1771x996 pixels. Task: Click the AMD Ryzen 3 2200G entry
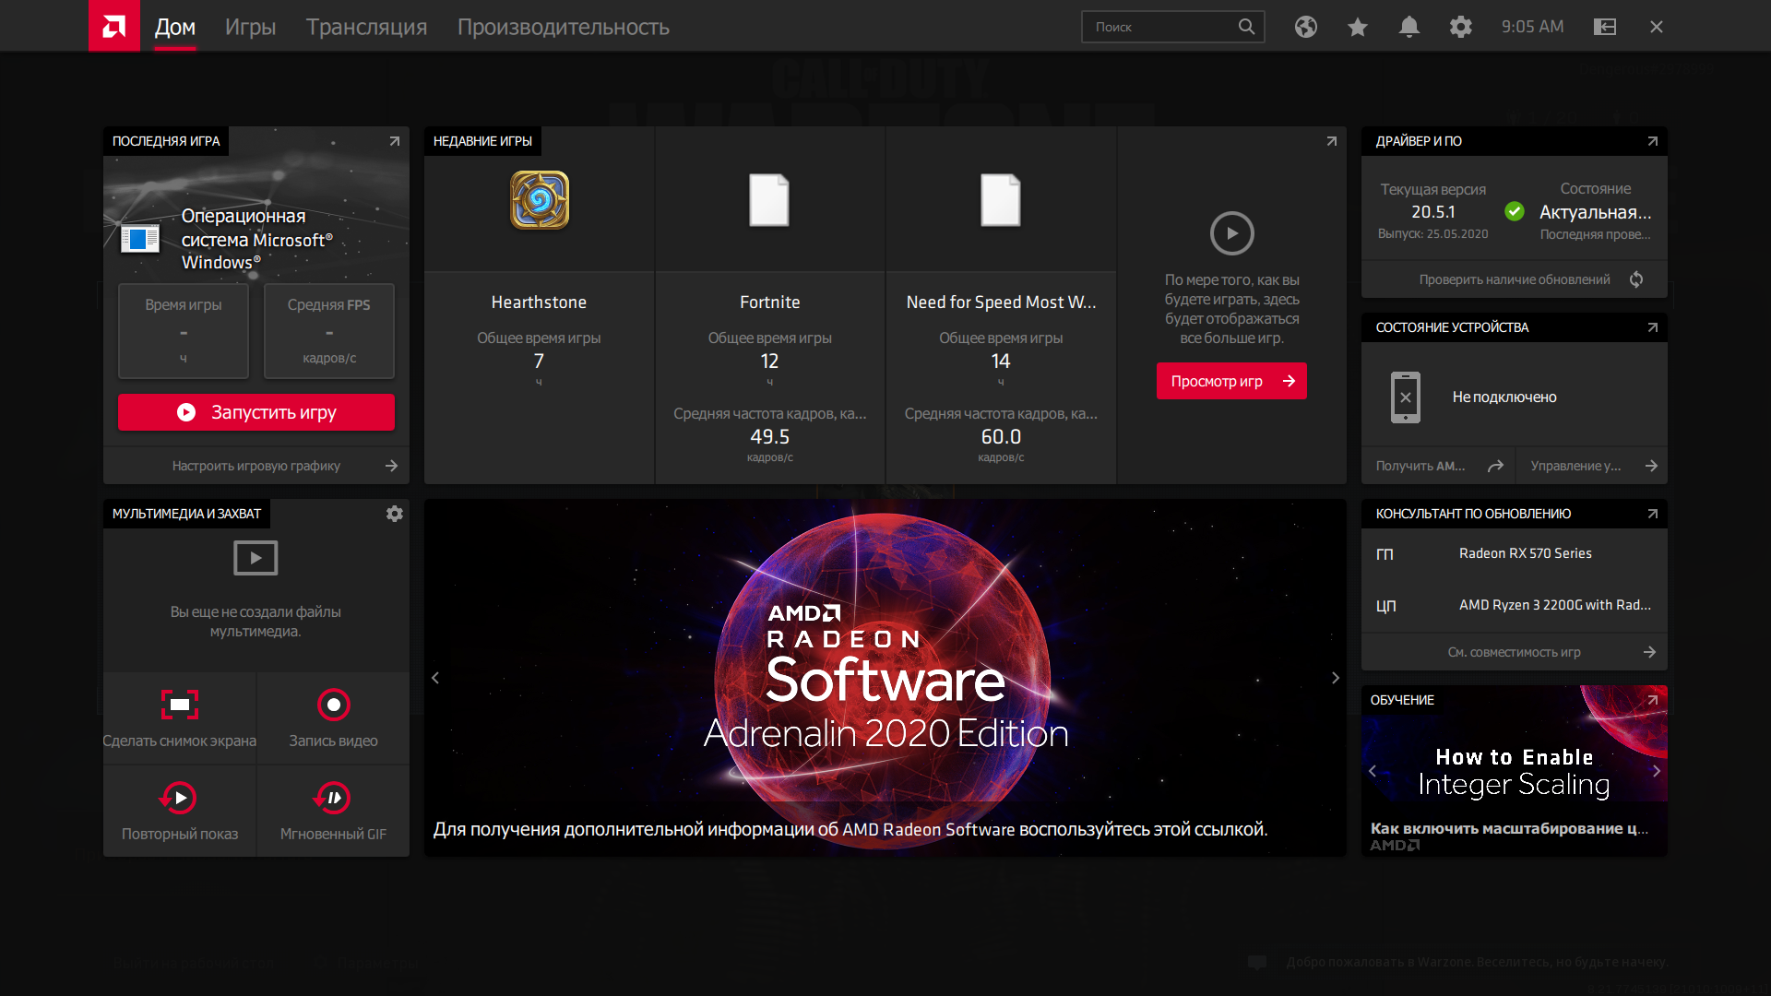pyautogui.click(x=1555, y=605)
